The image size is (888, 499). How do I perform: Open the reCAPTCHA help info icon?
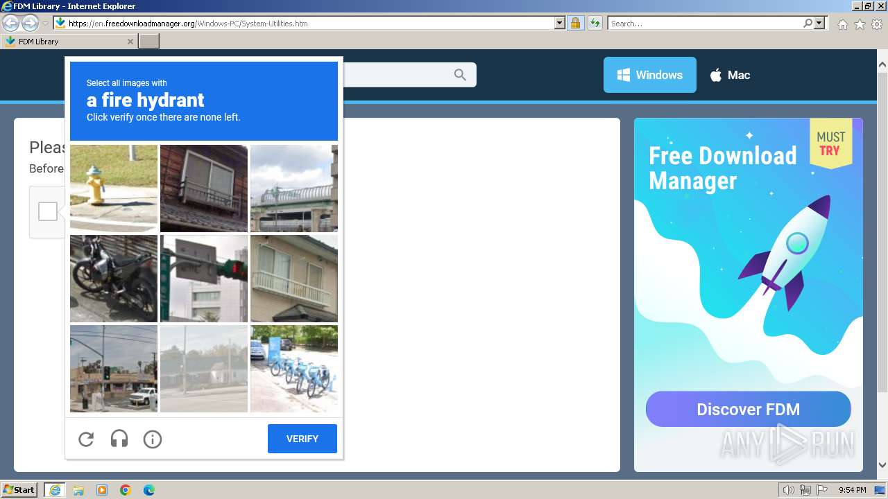click(x=153, y=439)
